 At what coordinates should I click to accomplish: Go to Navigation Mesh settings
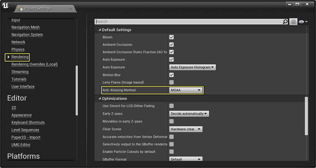click(x=25, y=27)
